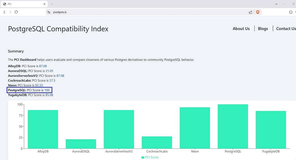This screenshot has width=296, height=160.
Task: Click the AuroraDSQL bar in chart
Action: pyautogui.click(x=81, y=144)
